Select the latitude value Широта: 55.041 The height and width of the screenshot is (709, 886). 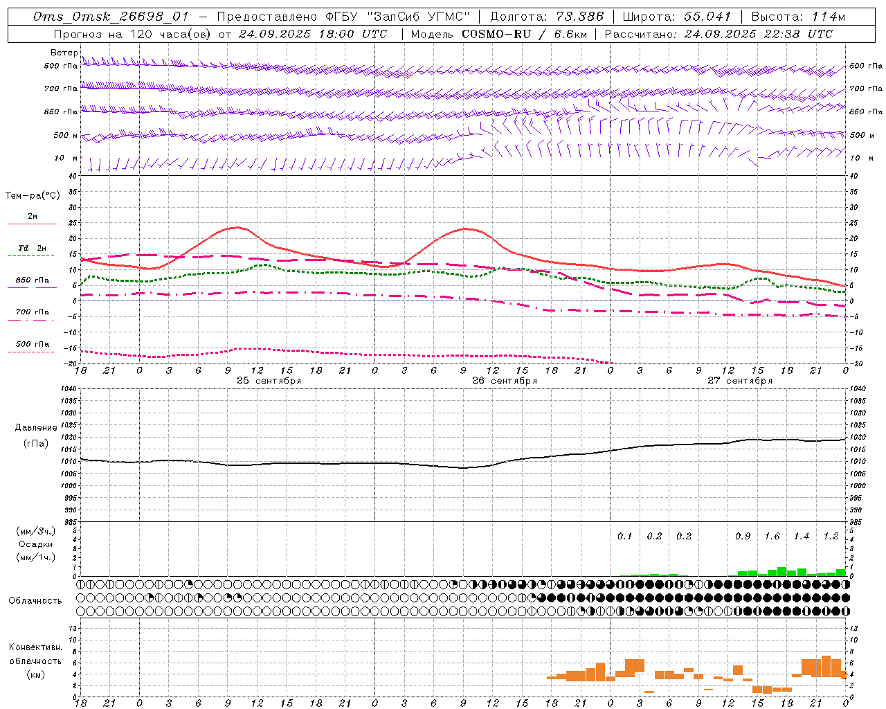click(x=677, y=17)
